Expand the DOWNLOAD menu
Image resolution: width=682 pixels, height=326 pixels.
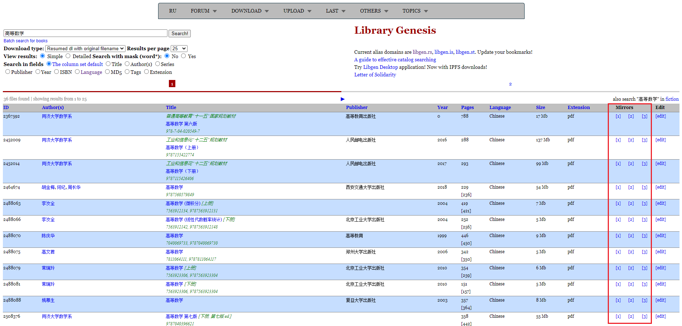[250, 11]
